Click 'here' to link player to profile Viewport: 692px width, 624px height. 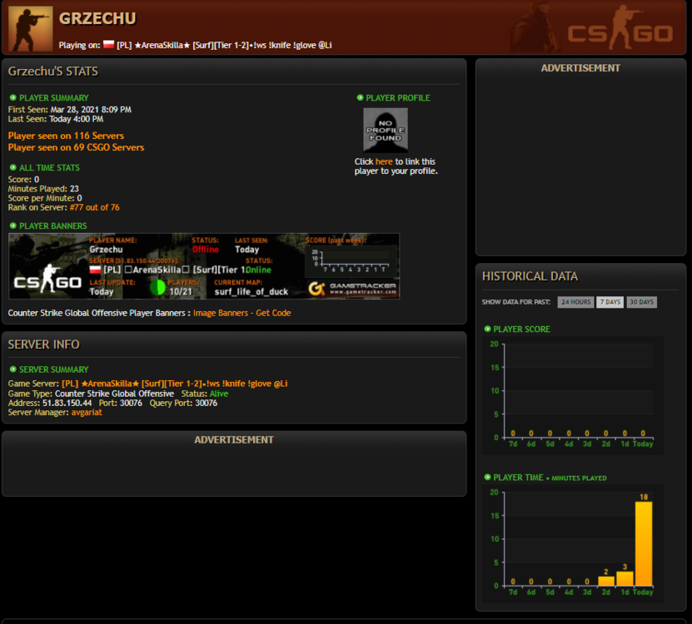click(x=384, y=161)
